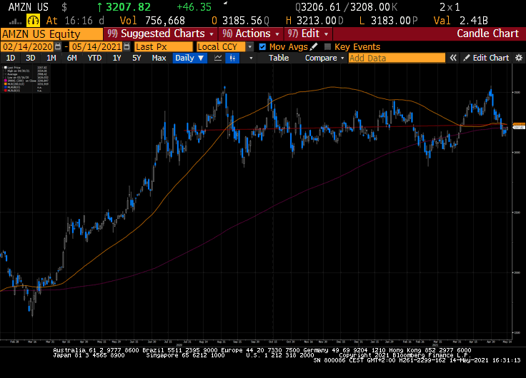Viewport: 526px width, 378px height.
Task: Select the YTD range tab
Action: 94,58
